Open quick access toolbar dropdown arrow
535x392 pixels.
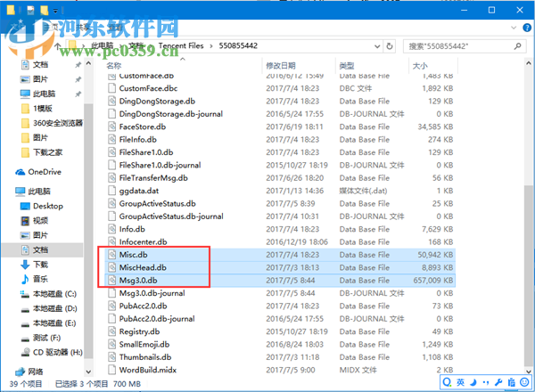coord(55,12)
